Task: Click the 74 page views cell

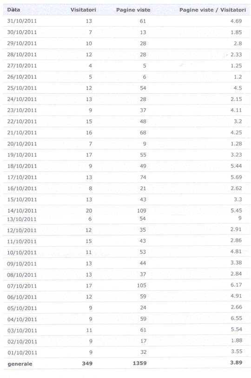Action: [143, 177]
